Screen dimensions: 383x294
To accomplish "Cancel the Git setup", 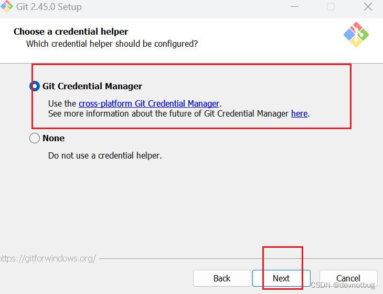I will coord(348,278).
